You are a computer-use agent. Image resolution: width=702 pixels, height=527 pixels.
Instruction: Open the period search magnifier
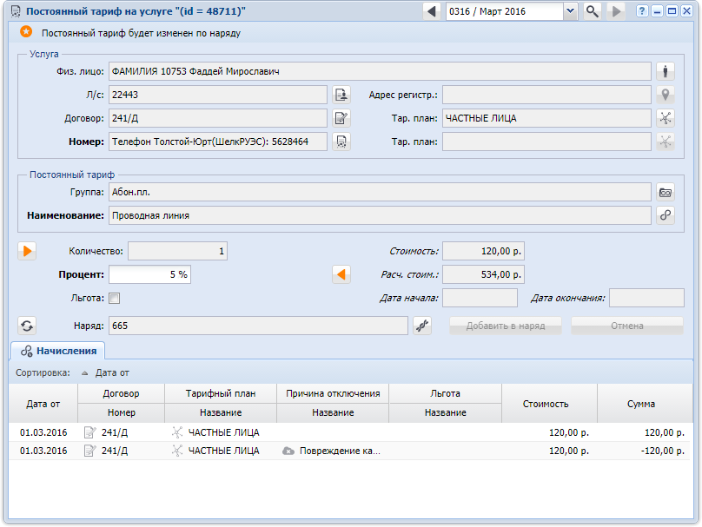pos(593,11)
